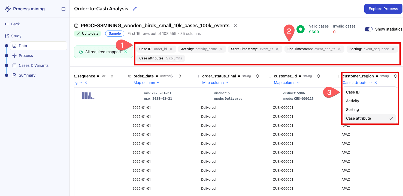The height and width of the screenshot is (196, 403).
Task: Dismiss the All required mapped notice
Action: point(126,52)
